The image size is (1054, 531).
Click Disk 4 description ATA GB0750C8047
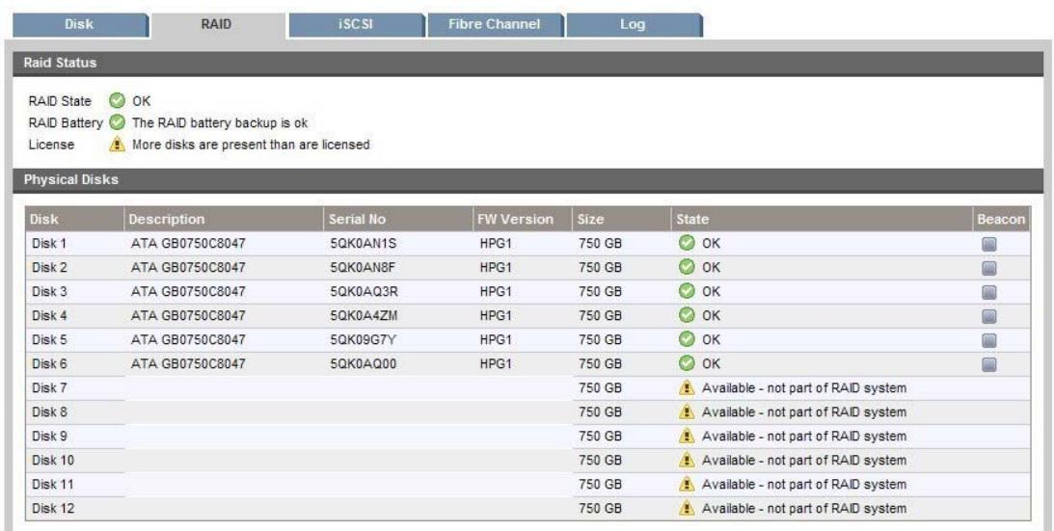pyautogui.click(x=188, y=316)
